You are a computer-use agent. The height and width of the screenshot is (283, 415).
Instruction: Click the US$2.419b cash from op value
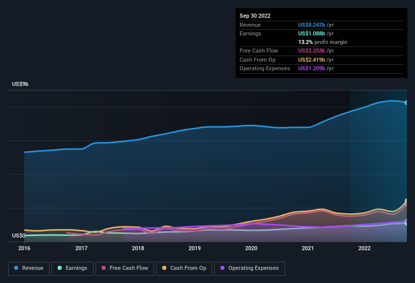[x=311, y=60]
